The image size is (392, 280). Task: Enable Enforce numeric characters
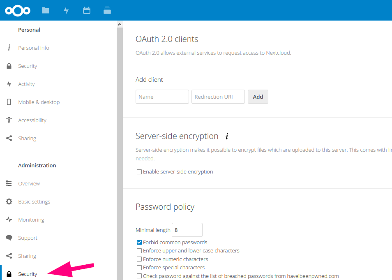pos(139,259)
